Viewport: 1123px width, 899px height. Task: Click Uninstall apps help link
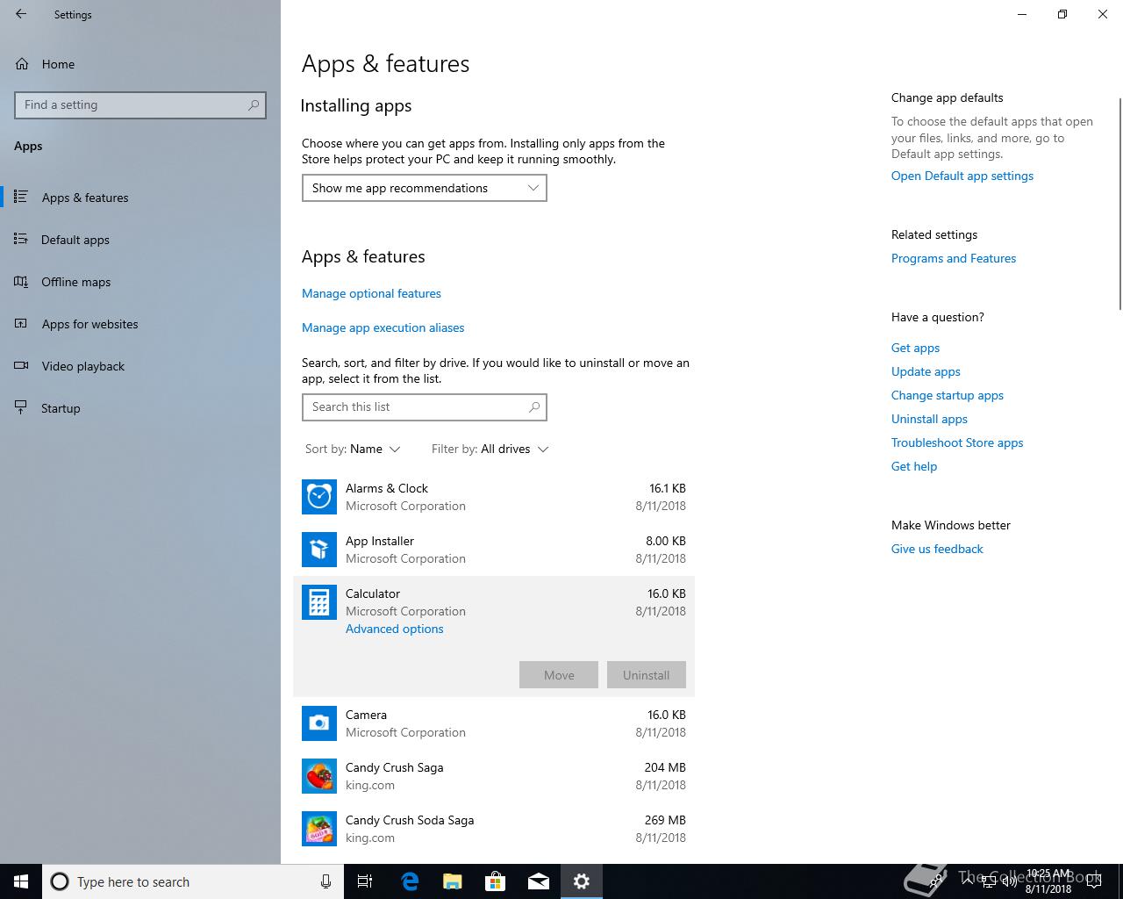click(x=929, y=419)
